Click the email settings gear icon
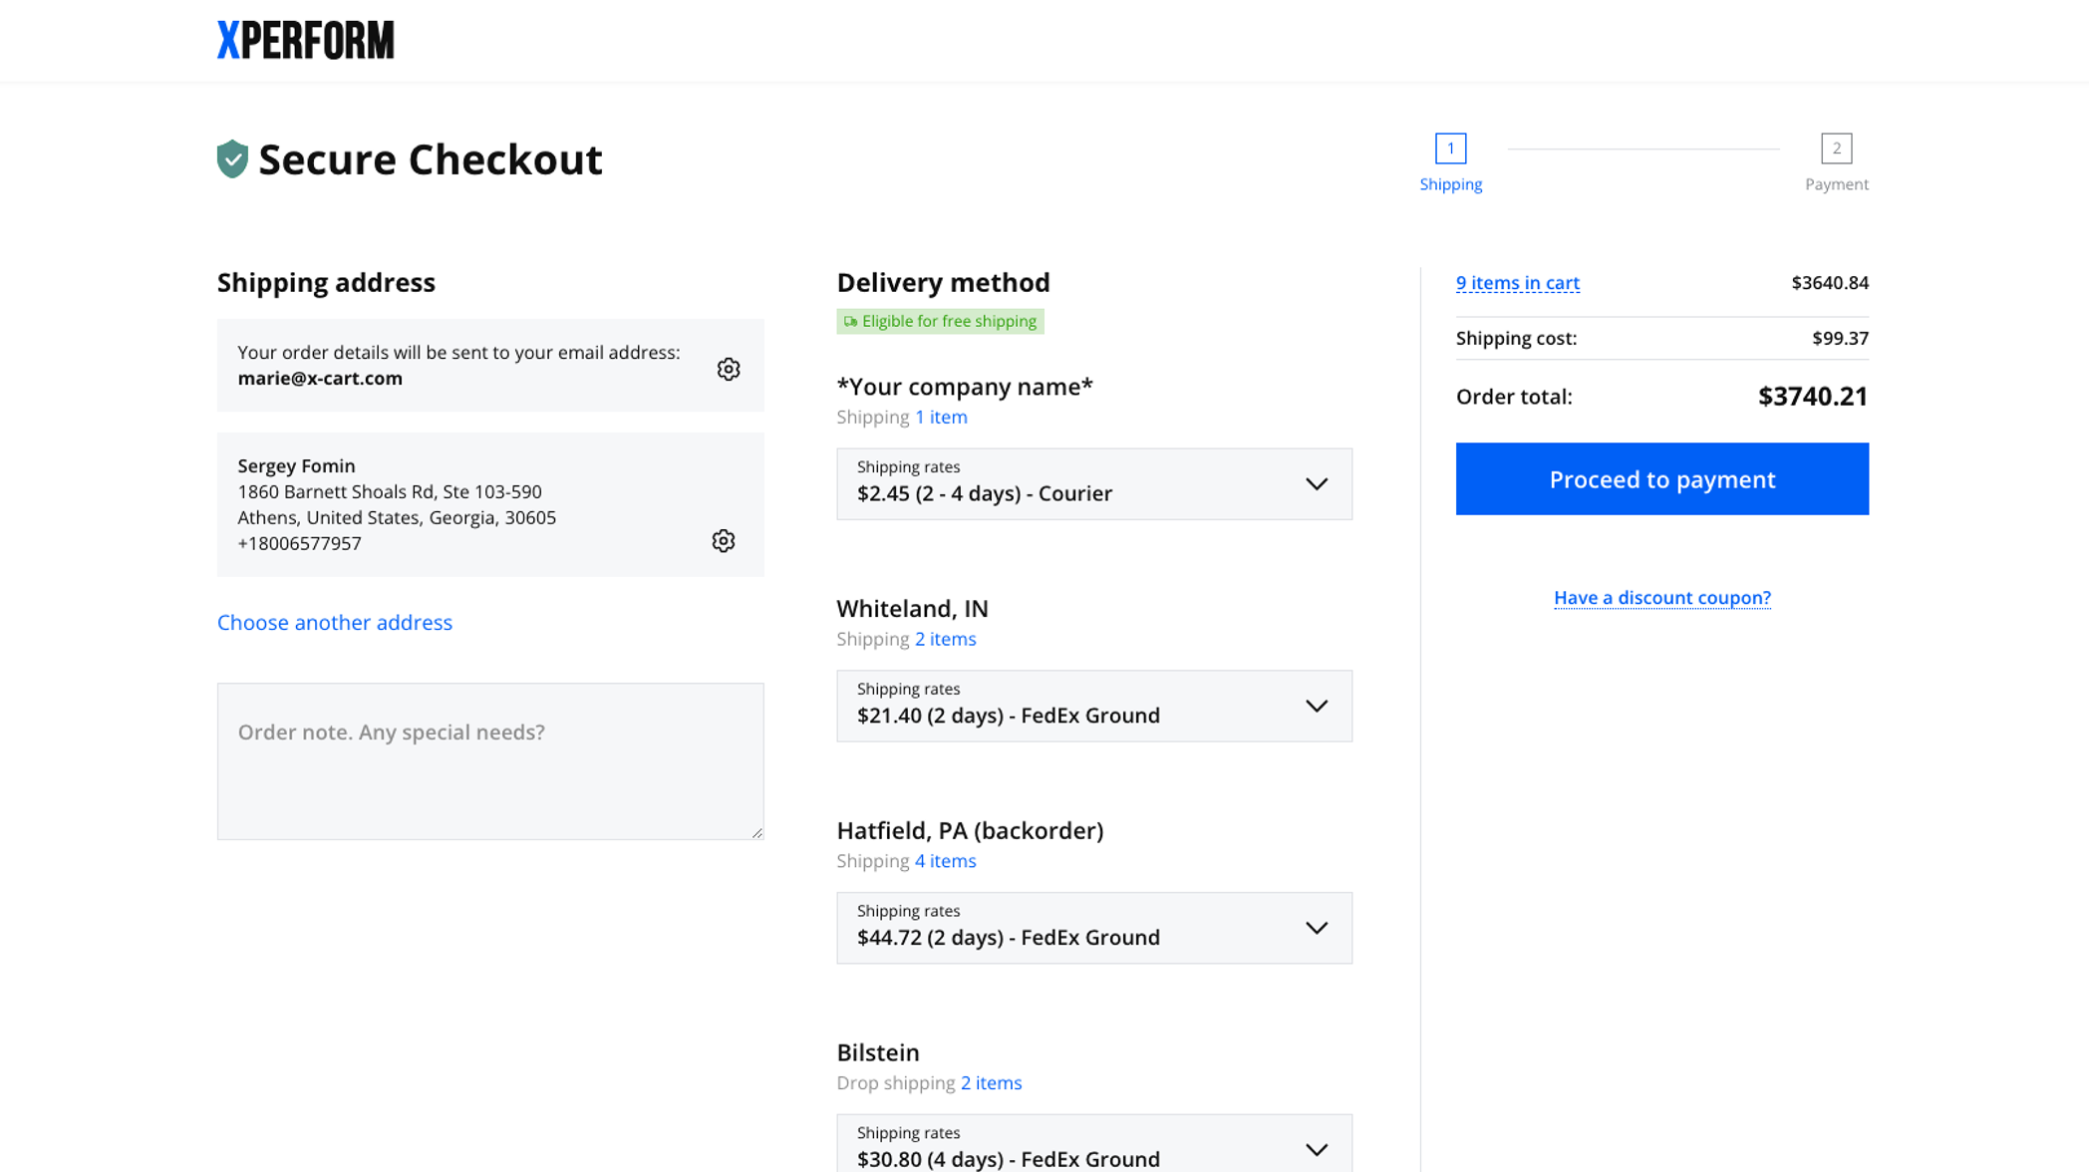Image resolution: width=2089 pixels, height=1172 pixels. point(729,369)
